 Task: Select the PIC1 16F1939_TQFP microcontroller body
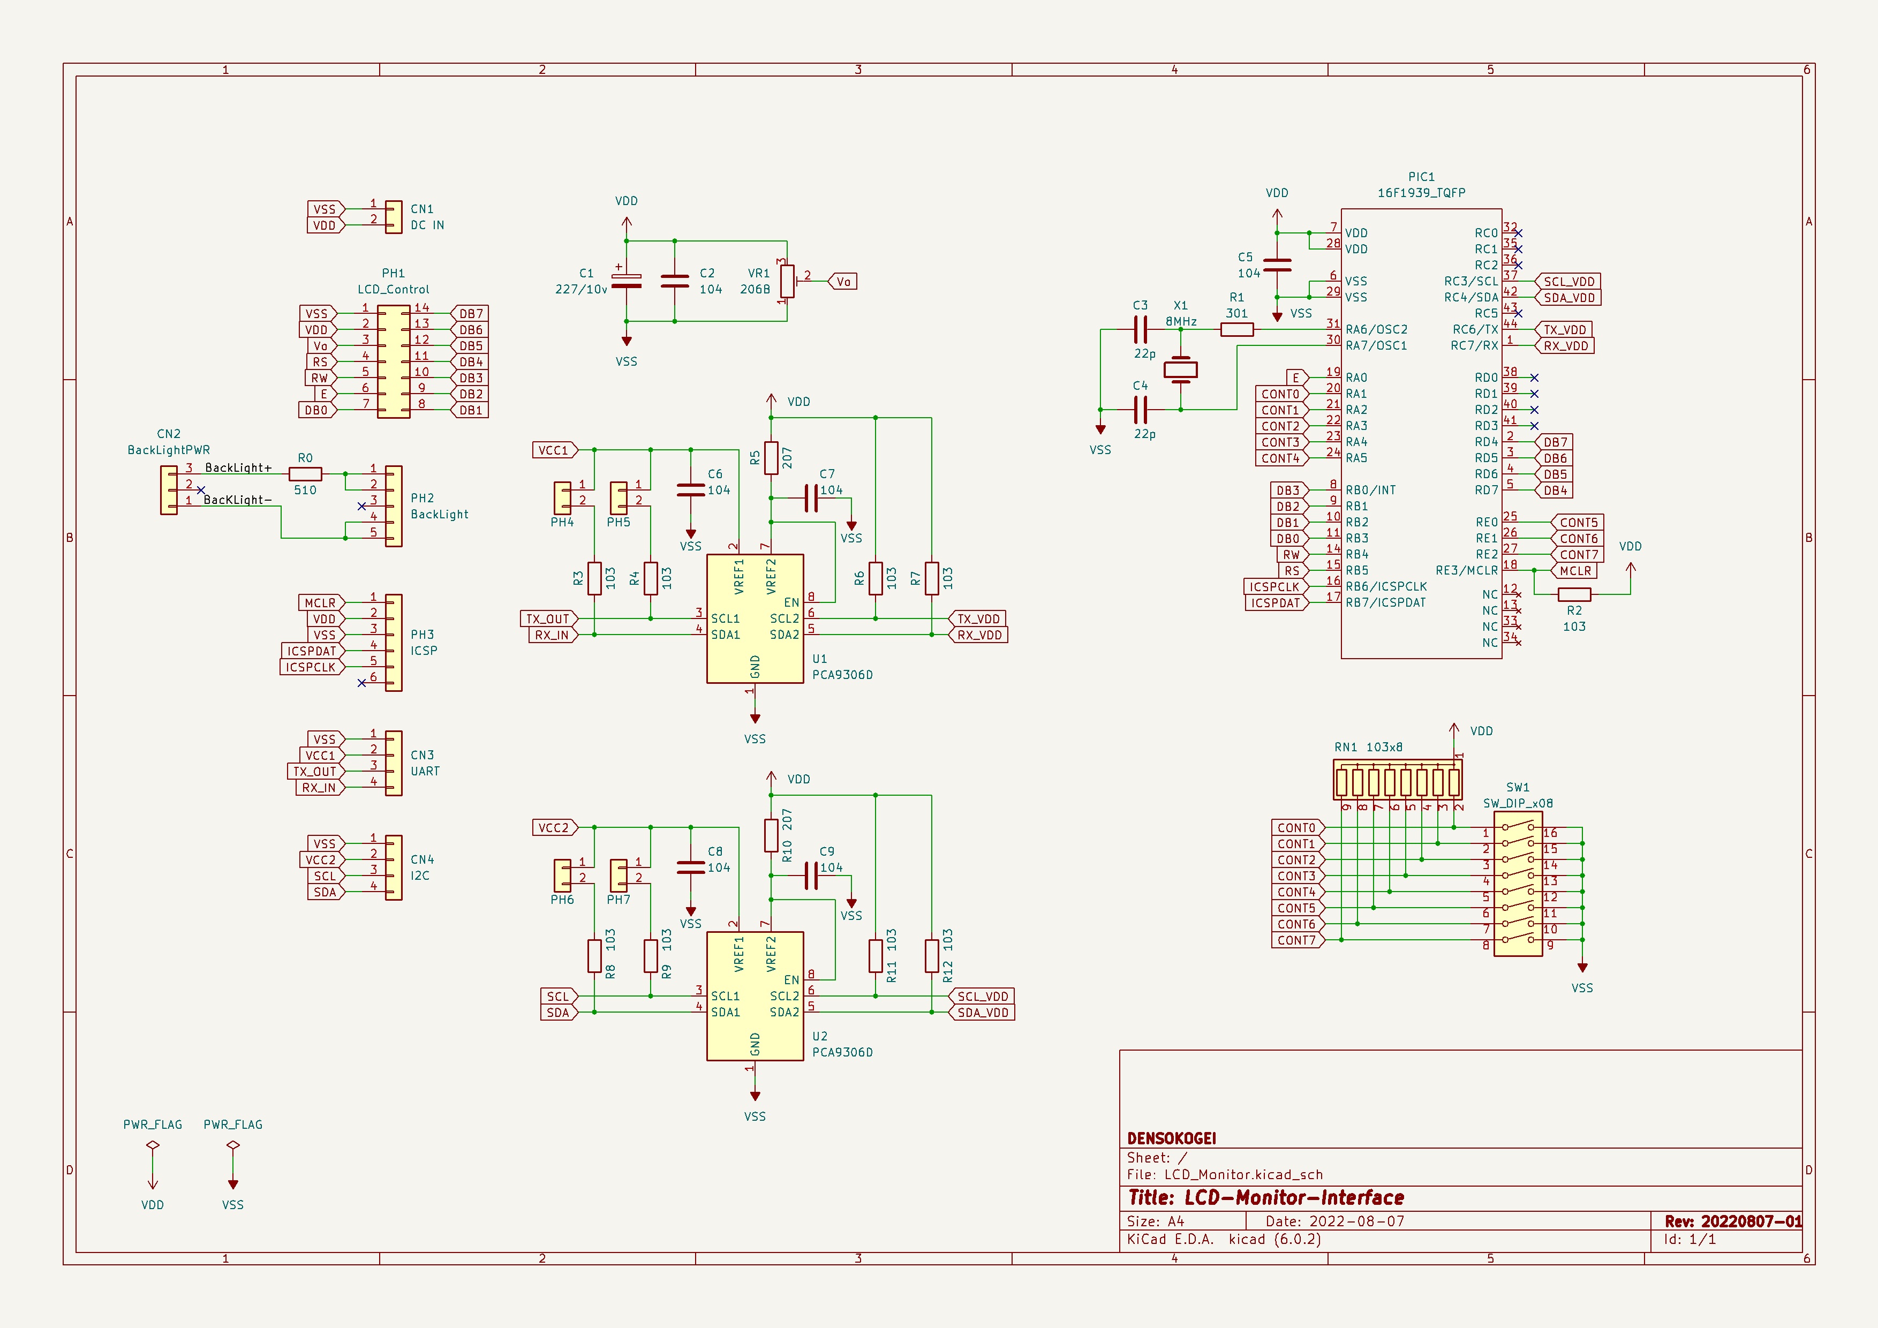[1422, 433]
